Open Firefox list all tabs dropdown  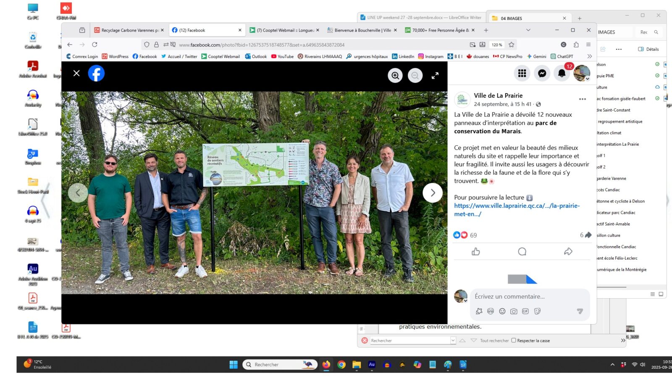click(528, 30)
